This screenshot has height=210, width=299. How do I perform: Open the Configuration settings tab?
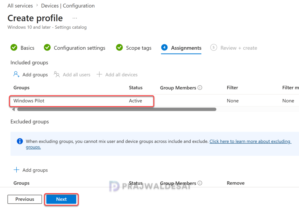(x=74, y=48)
